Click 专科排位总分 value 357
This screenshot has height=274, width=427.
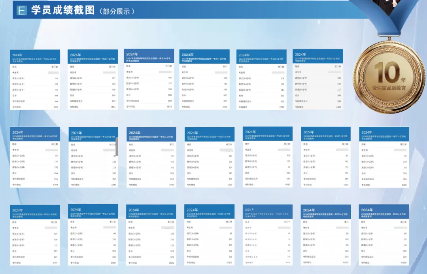114,179
